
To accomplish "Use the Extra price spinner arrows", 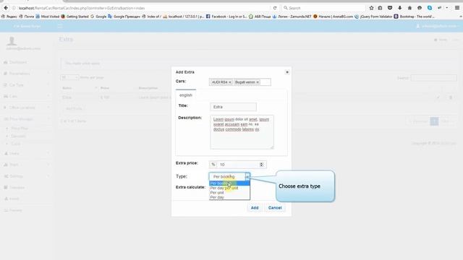I will click(261, 165).
